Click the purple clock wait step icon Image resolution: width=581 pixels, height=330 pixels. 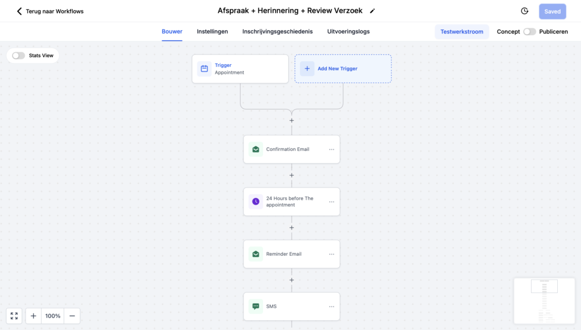coord(256,202)
